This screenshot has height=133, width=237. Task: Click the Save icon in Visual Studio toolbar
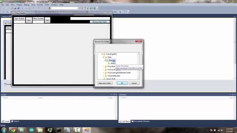click(x=15, y=8)
